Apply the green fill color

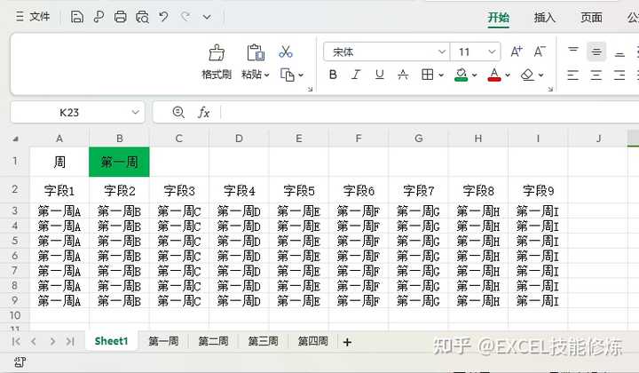(x=461, y=75)
